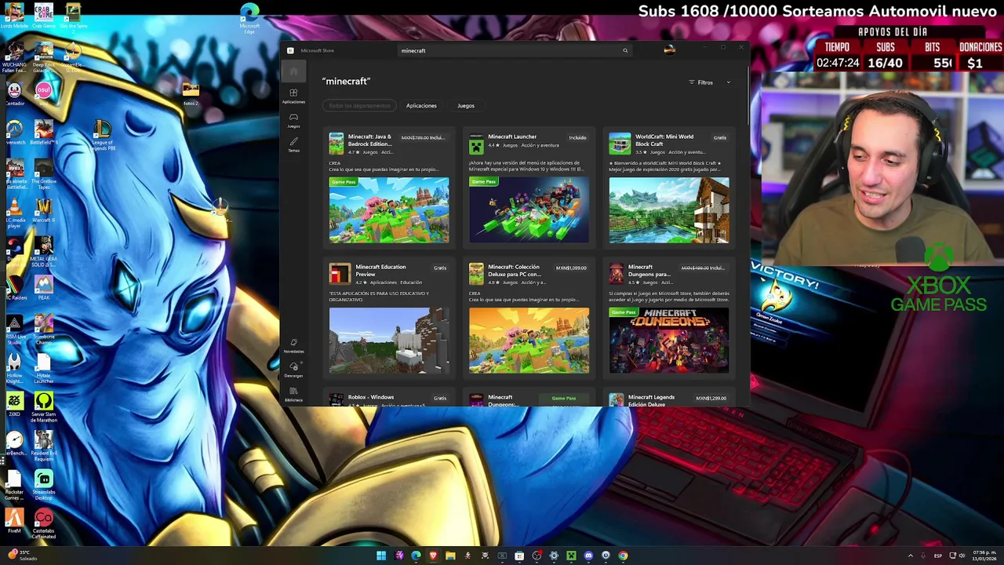Open Biblioteca in the Store sidebar
The image size is (1004, 565).
(x=293, y=394)
